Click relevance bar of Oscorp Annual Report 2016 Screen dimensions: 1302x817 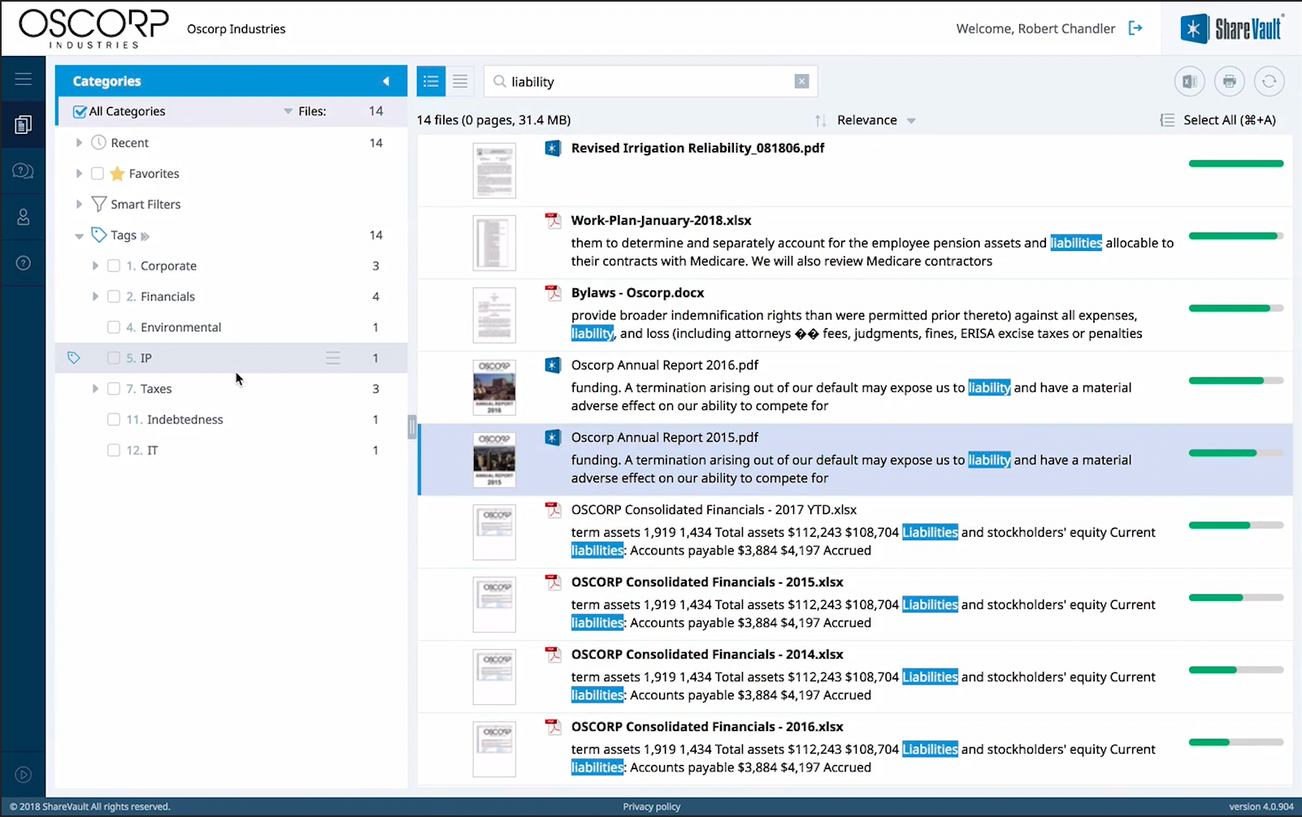1235,381
